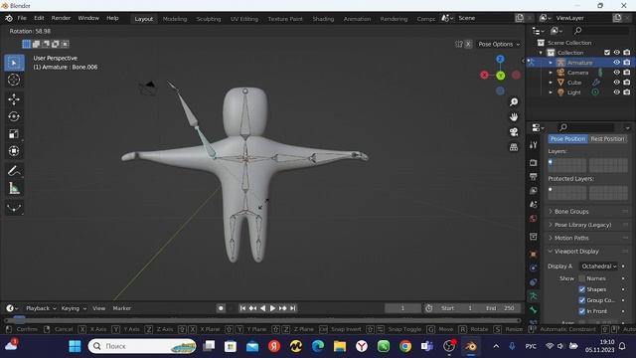Click the viewport zoom magnifier icon
Screen dimensions: 636x358
(x=514, y=101)
